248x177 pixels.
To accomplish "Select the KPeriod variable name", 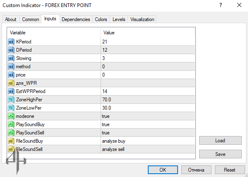I will point(24,42).
